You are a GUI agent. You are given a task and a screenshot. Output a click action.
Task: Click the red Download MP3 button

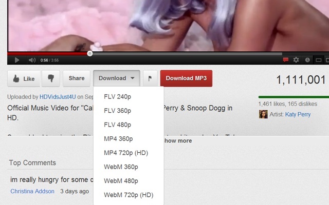pyautogui.click(x=186, y=78)
